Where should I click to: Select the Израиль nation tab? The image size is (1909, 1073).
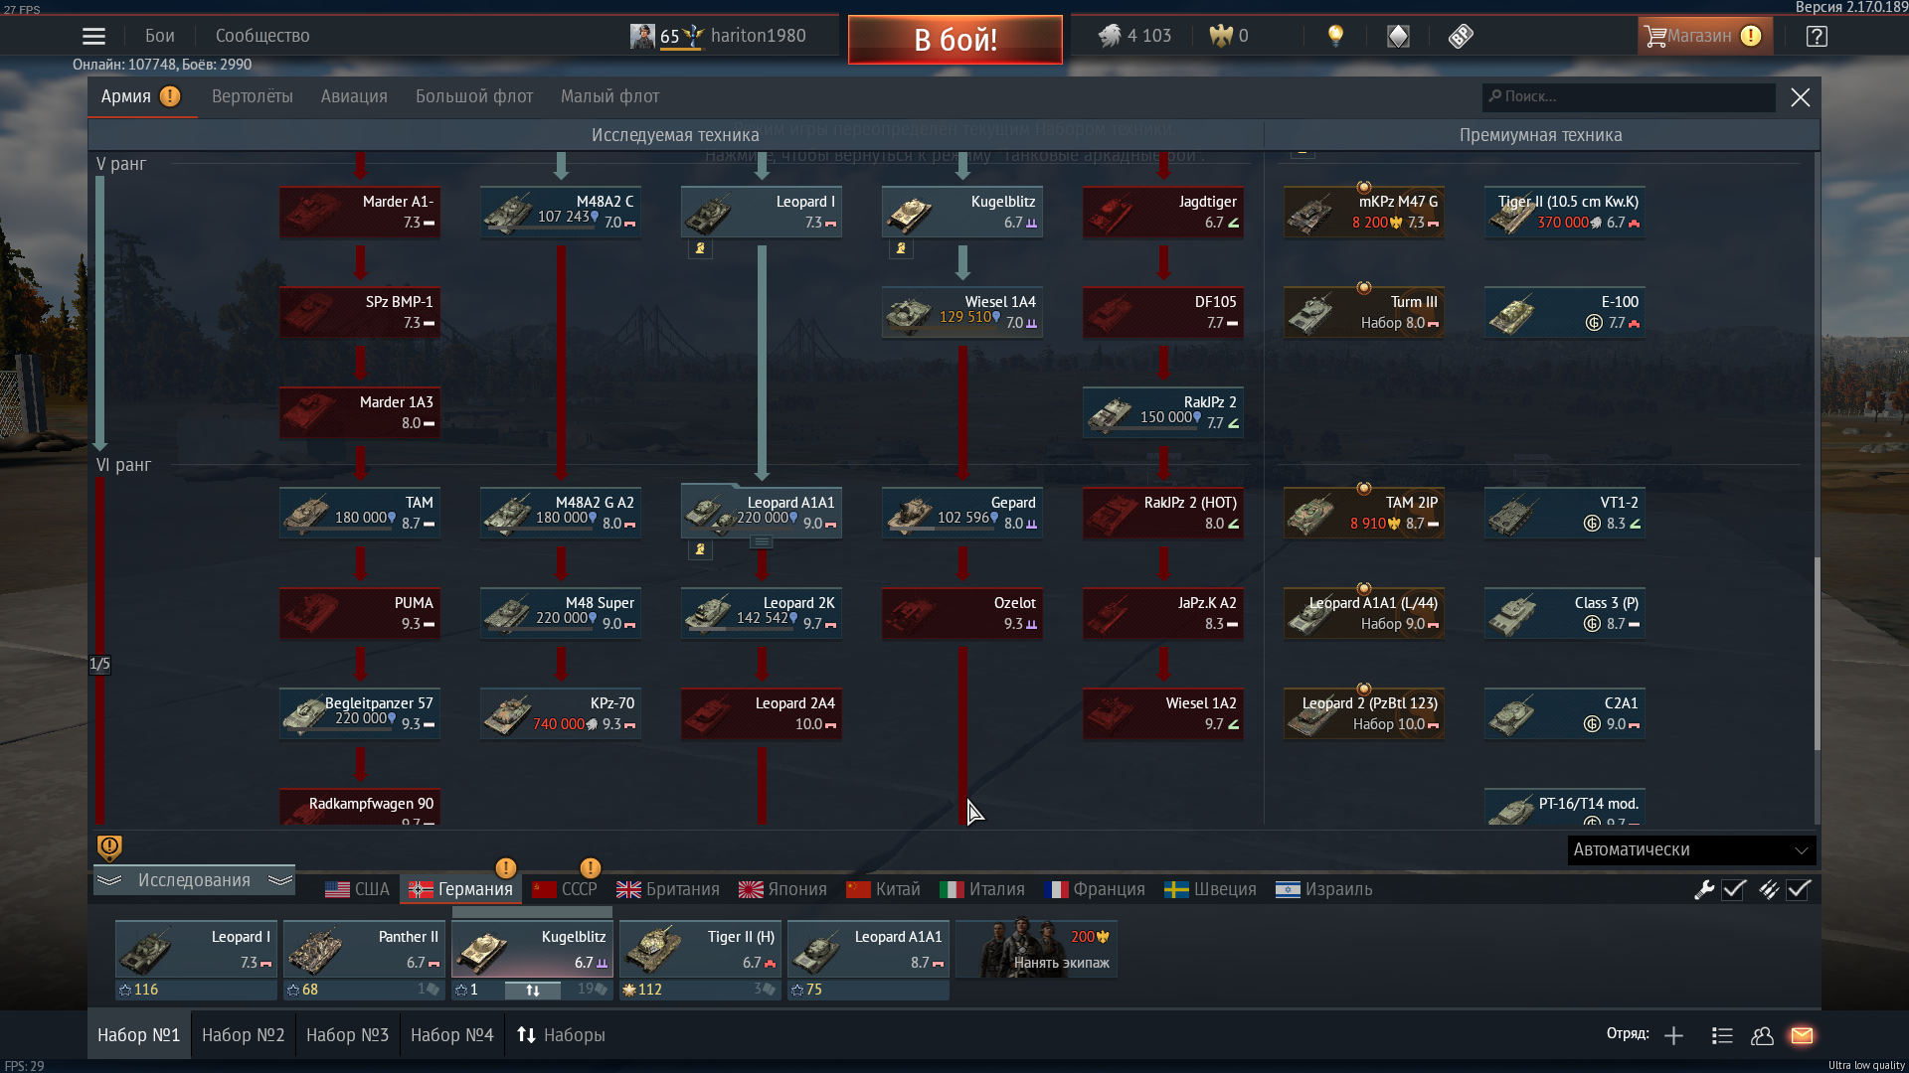(x=1323, y=890)
